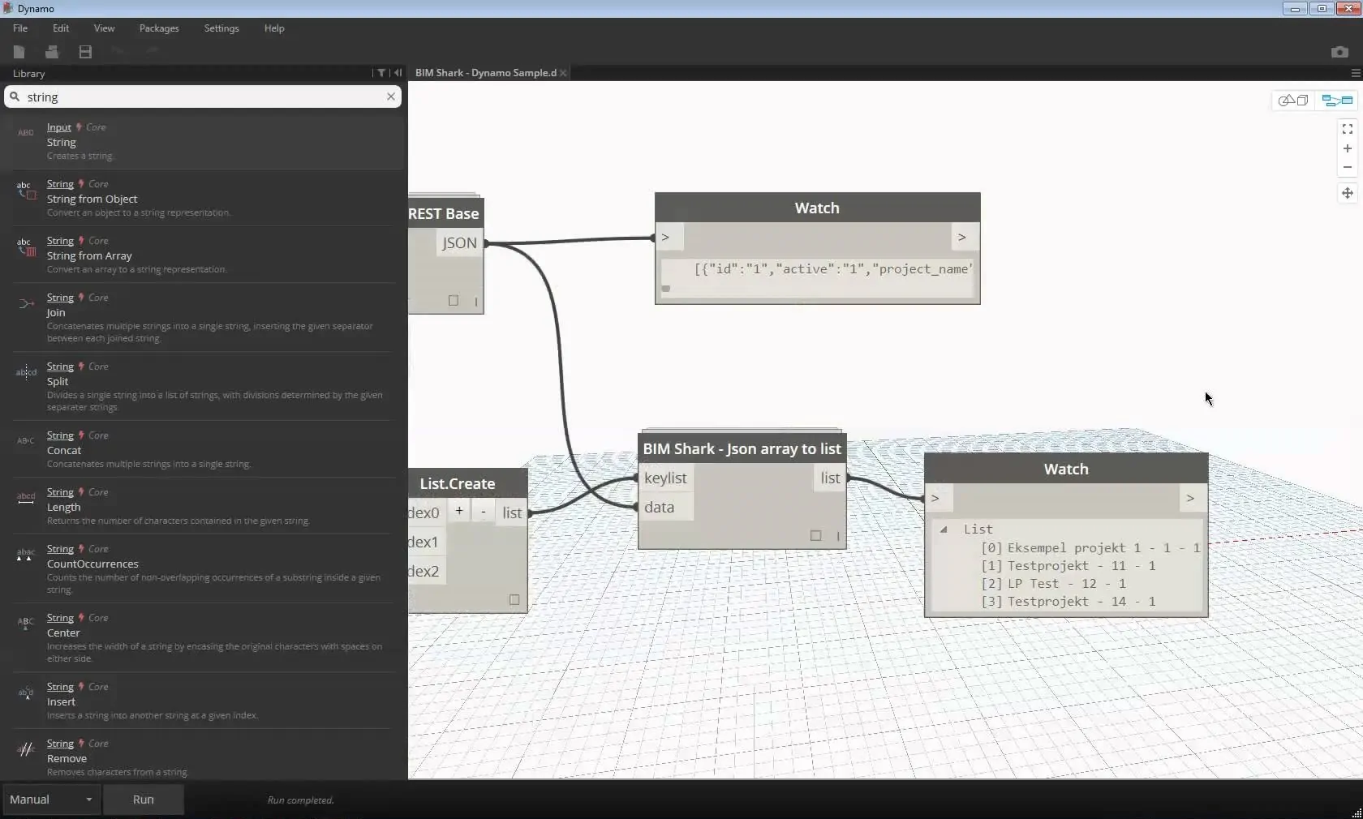This screenshot has height=819, width=1363.
Task: Open the library filter funnel icon
Action: tap(381, 73)
